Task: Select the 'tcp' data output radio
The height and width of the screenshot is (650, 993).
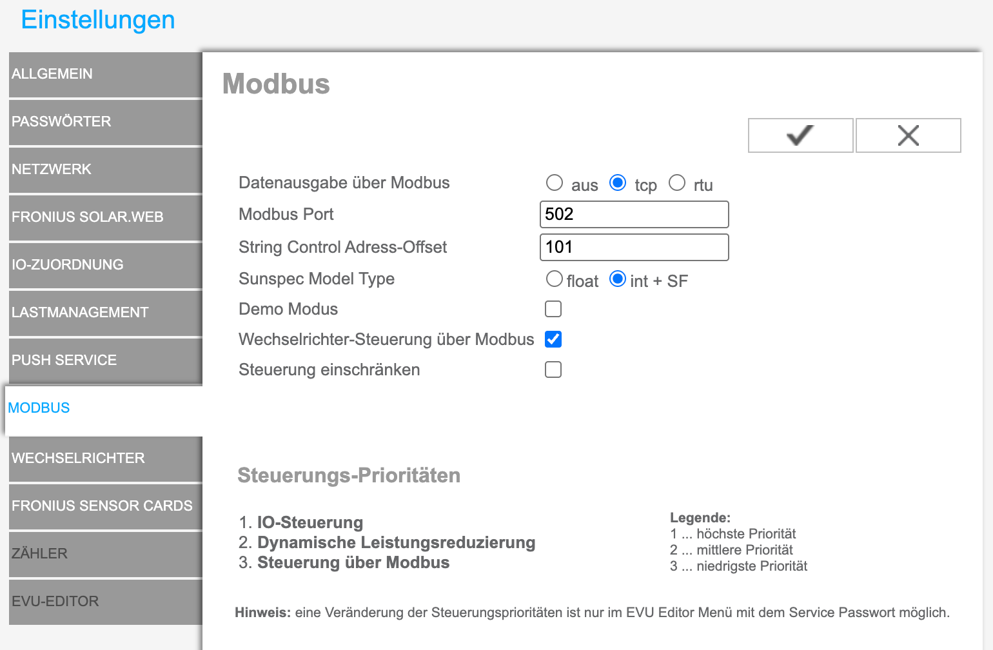Action: pos(618,183)
